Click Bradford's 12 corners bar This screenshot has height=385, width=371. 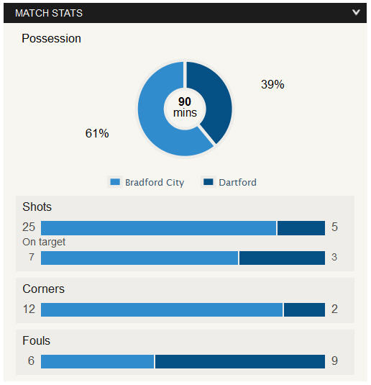coord(162,309)
